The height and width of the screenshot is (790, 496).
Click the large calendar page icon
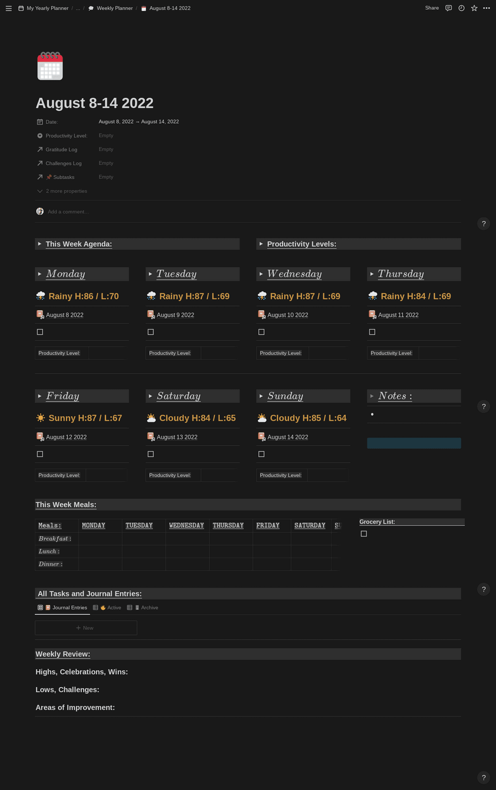tap(50, 66)
